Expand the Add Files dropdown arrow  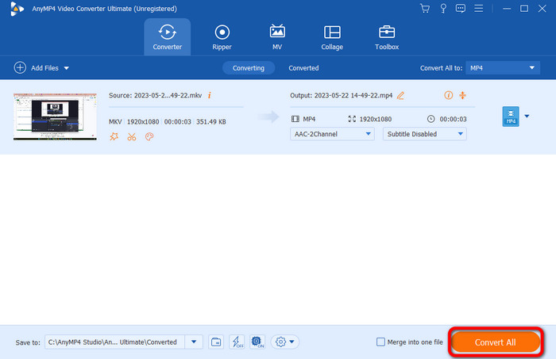pos(66,68)
